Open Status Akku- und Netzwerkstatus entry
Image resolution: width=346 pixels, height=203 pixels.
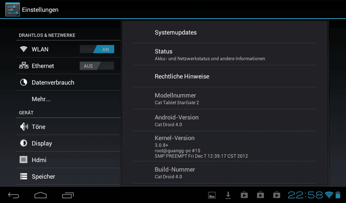click(225, 54)
